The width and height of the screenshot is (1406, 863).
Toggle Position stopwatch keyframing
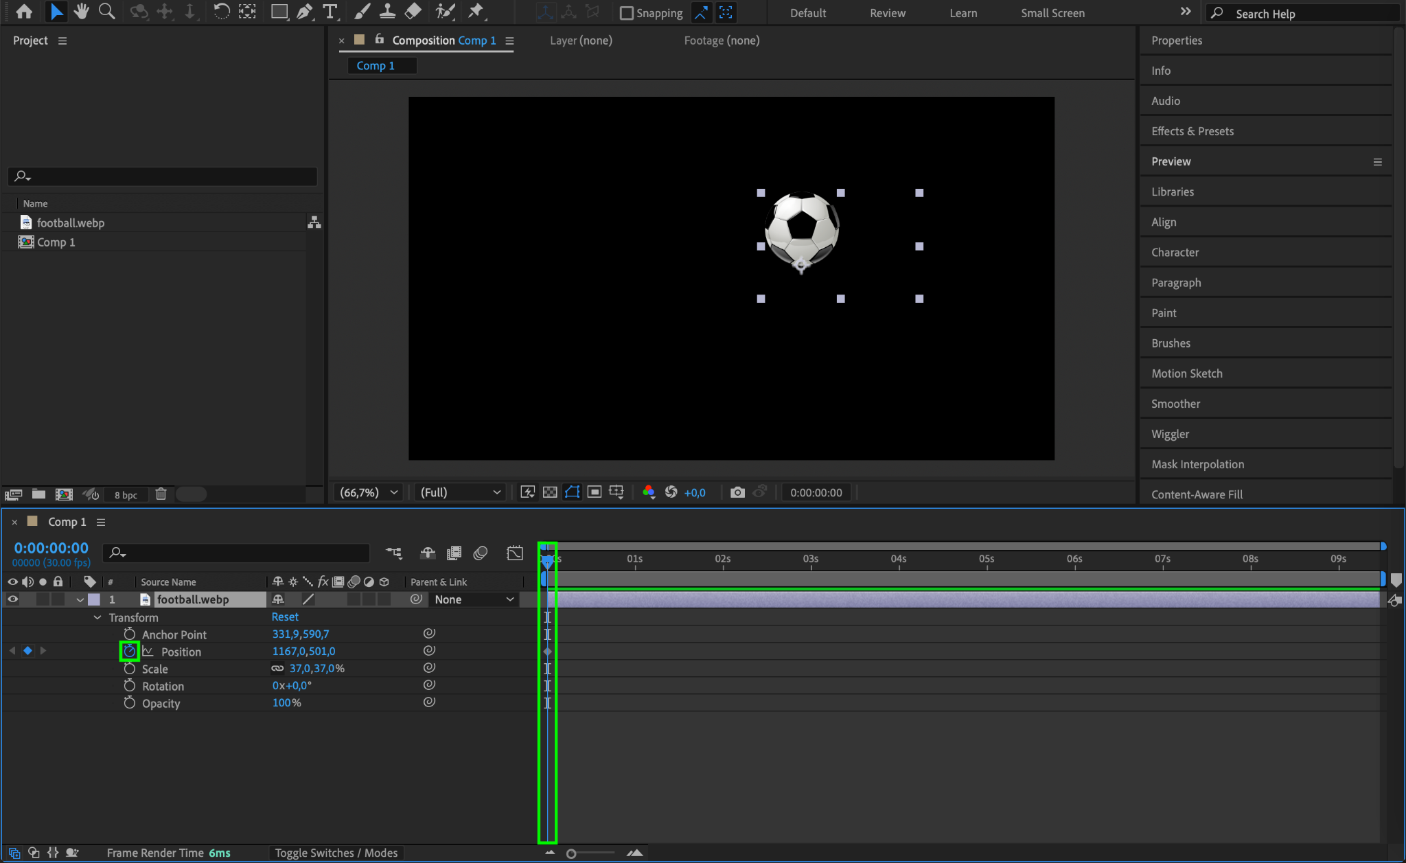[130, 651]
